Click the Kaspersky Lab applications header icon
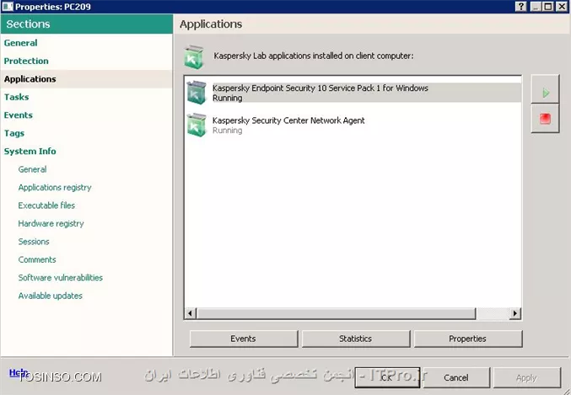 194,56
